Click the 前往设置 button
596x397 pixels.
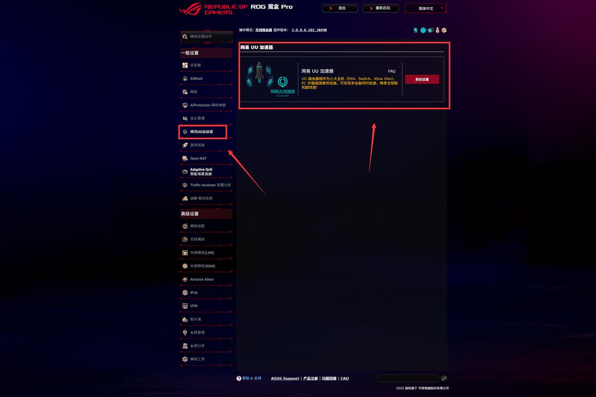point(422,79)
